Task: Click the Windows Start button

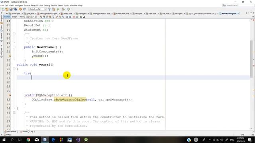Action: pos(4,139)
